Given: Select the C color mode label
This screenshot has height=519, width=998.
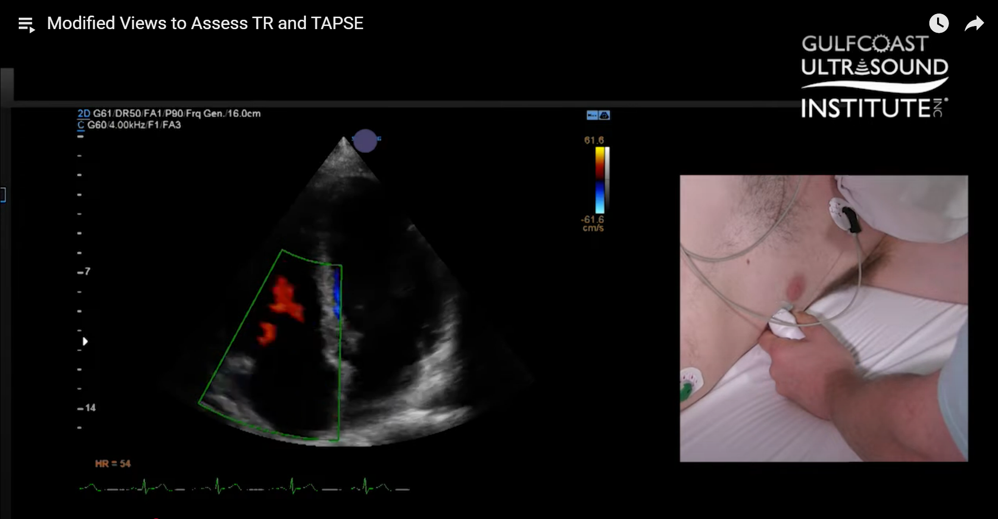Looking at the screenshot, I should pos(81,125).
